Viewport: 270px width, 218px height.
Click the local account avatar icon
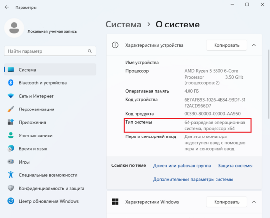[x=14, y=27]
